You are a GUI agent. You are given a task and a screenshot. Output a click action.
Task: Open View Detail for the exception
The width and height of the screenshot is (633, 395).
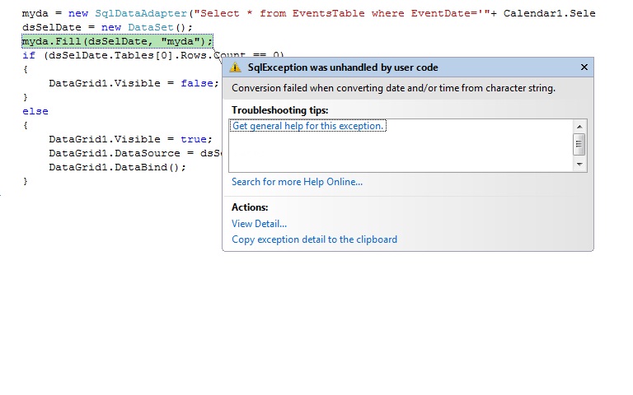click(259, 224)
